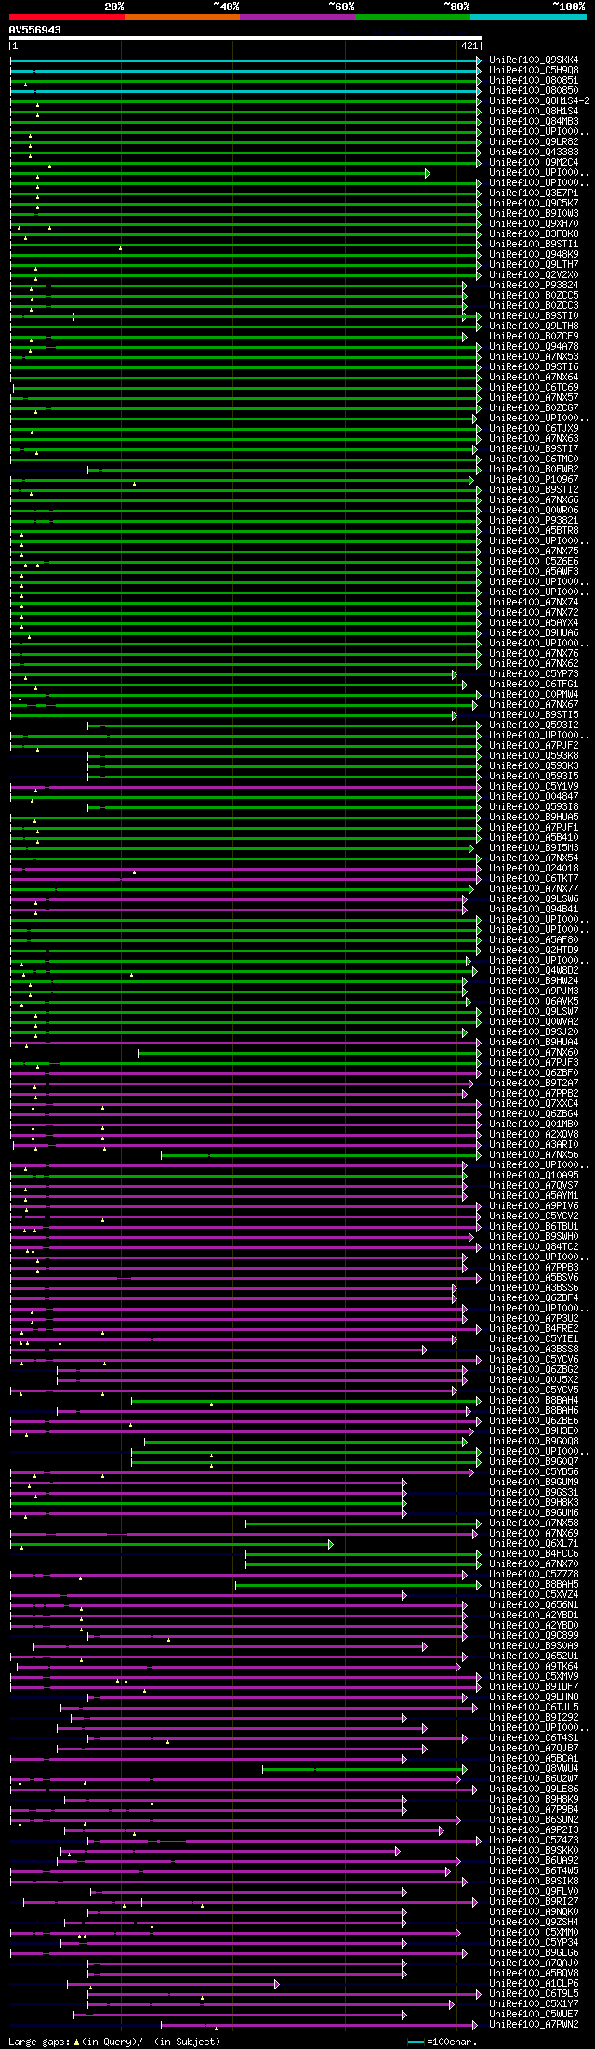This screenshot has width=595, height=2049.
Task: Click label UniRef100_C5Z4Z3
Action: 534,1840
